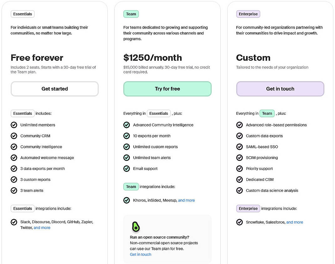335x264 pixels.
Task: Click the checkmark next to Community CRM
Action: pos(14,136)
